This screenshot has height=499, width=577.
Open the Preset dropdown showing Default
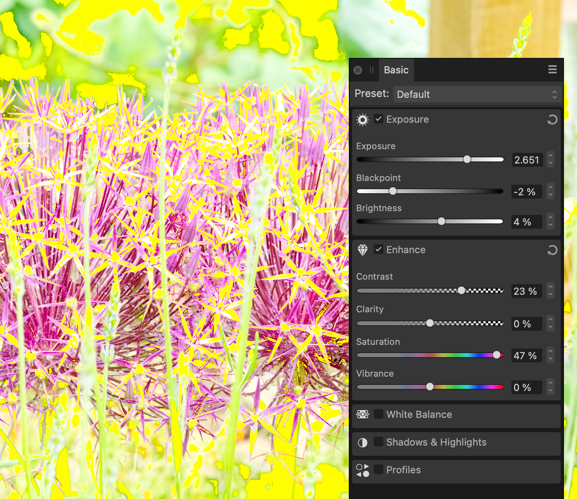coord(477,94)
